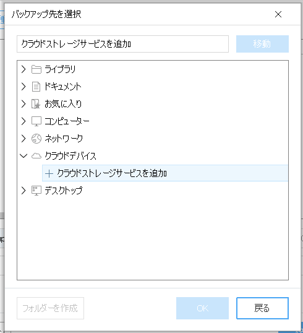The height and width of the screenshot is (333, 303).
Task: Select クラウドストレージサービスを追加 entry in tree
Action: (165, 173)
